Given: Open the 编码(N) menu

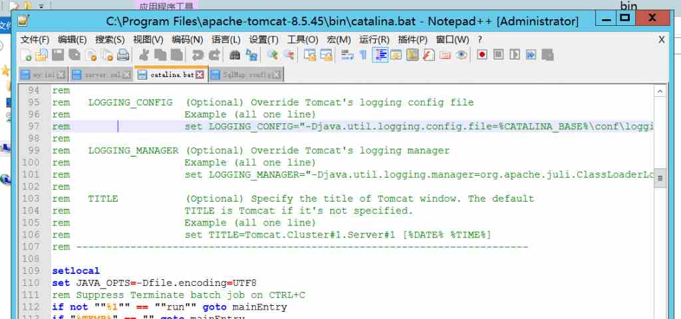Looking at the screenshot, I should [x=187, y=40].
